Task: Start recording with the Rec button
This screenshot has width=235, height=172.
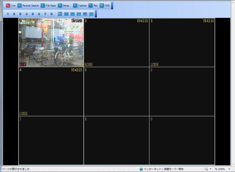Action: [93, 6]
